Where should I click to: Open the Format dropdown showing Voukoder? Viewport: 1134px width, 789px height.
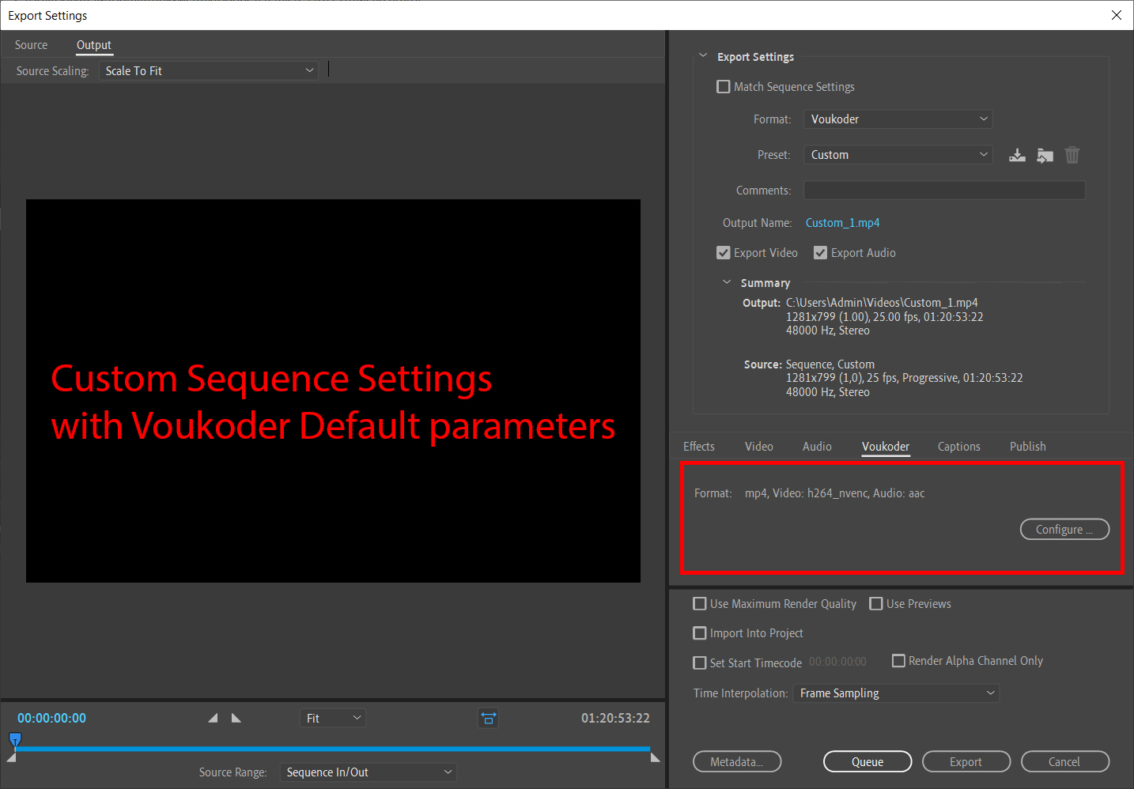[898, 119]
